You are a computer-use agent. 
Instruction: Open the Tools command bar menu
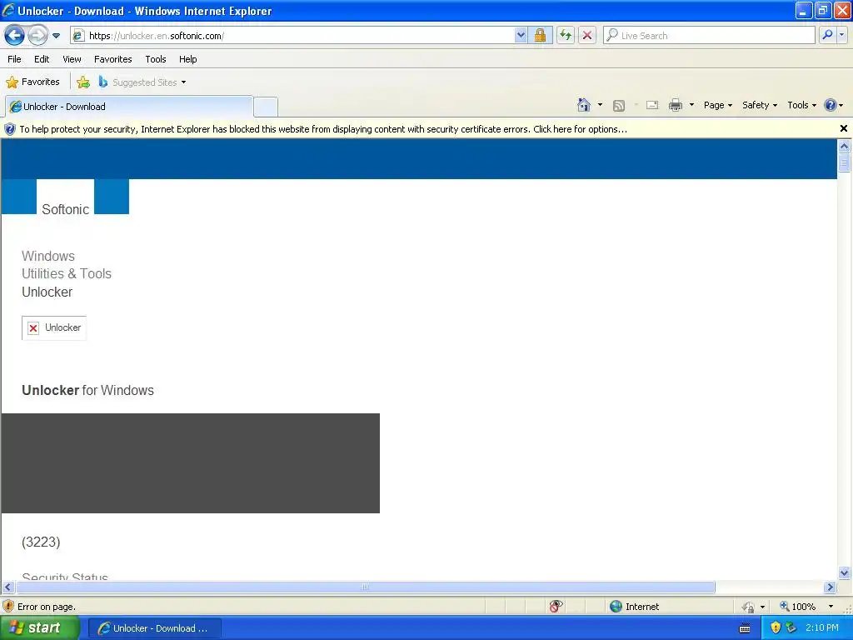(x=801, y=105)
